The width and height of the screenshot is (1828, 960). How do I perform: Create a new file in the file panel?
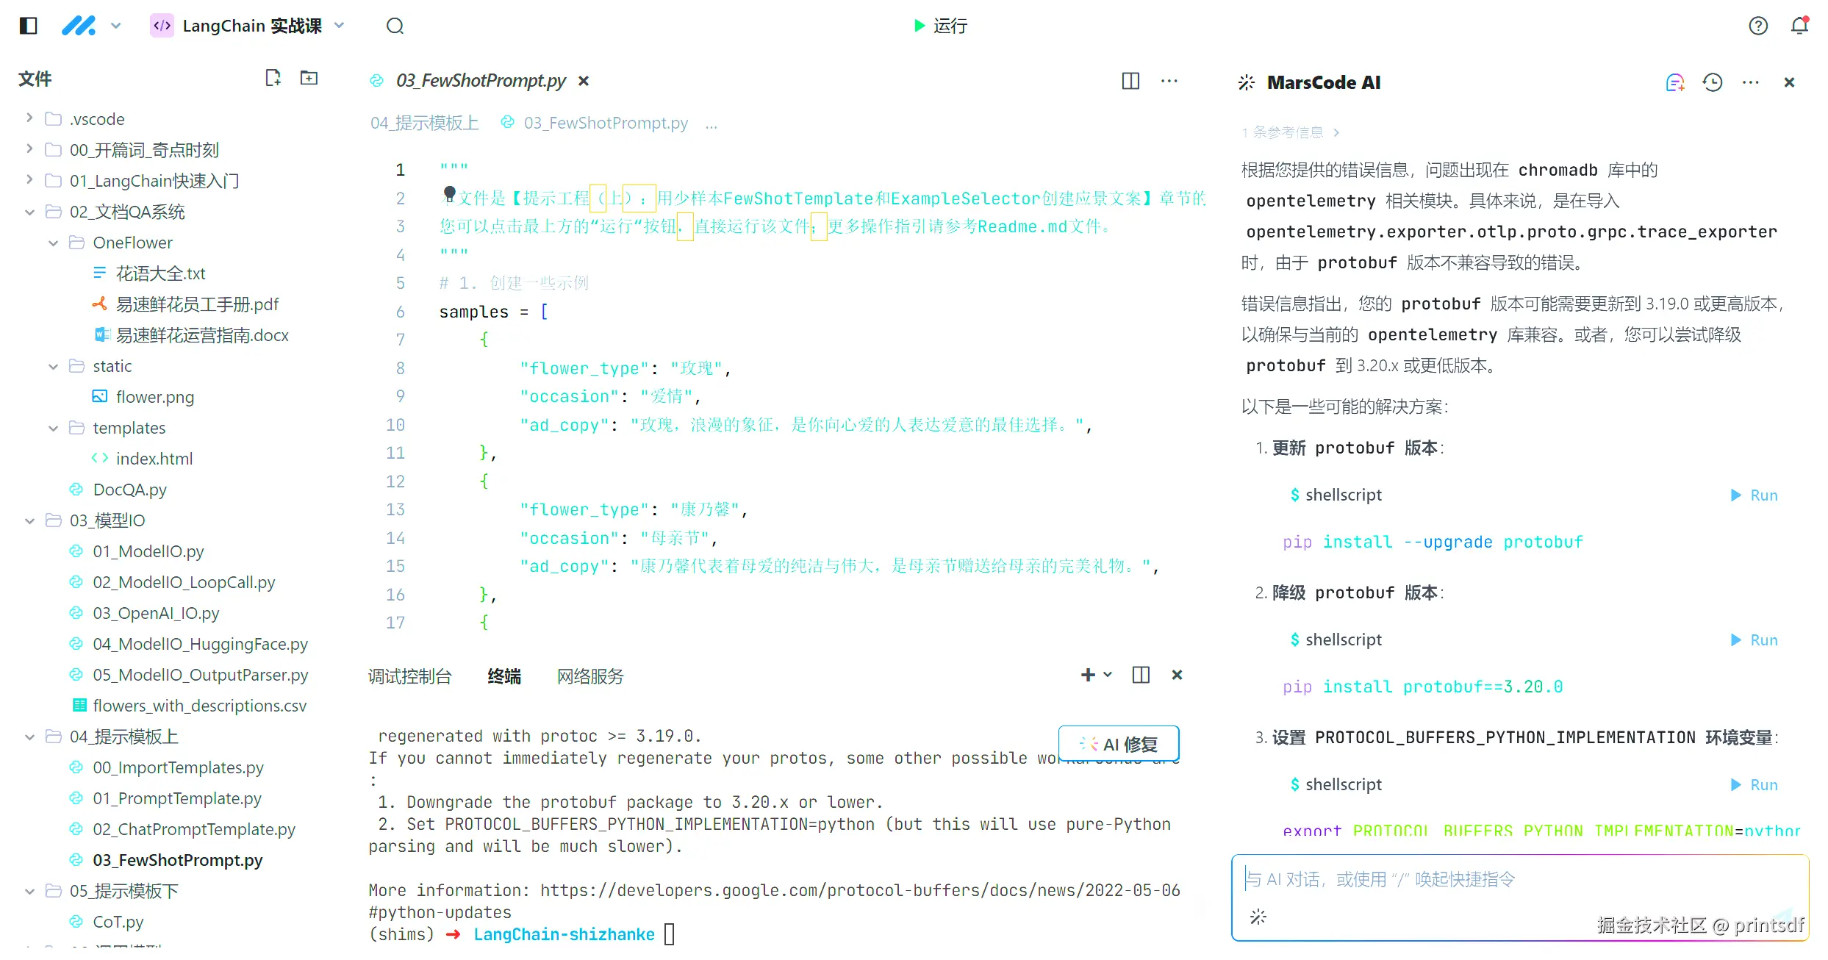pyautogui.click(x=273, y=78)
